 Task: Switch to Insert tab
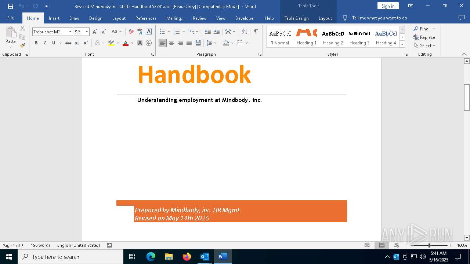[54, 18]
